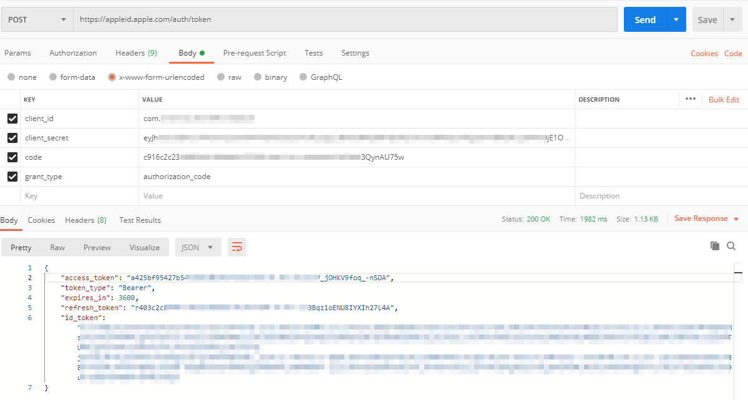Click the "access_token" line in the response

tap(227, 278)
